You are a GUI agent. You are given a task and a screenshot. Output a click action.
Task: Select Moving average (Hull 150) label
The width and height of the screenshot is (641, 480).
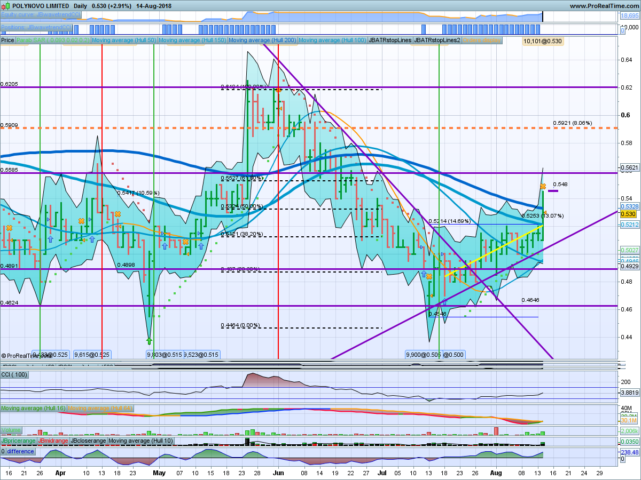tap(192, 40)
